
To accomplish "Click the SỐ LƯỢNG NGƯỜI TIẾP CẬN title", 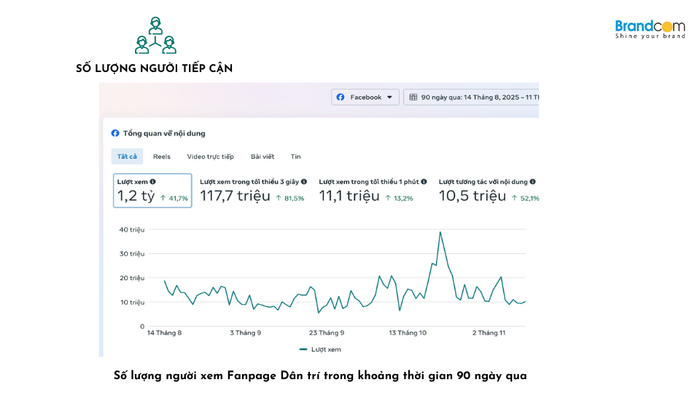I will click(x=154, y=68).
